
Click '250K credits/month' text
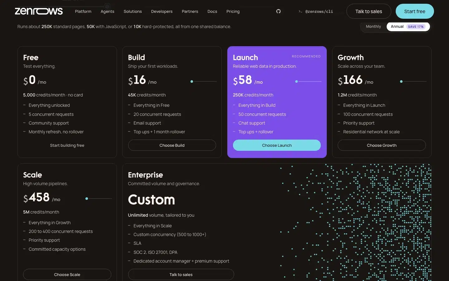point(253,95)
